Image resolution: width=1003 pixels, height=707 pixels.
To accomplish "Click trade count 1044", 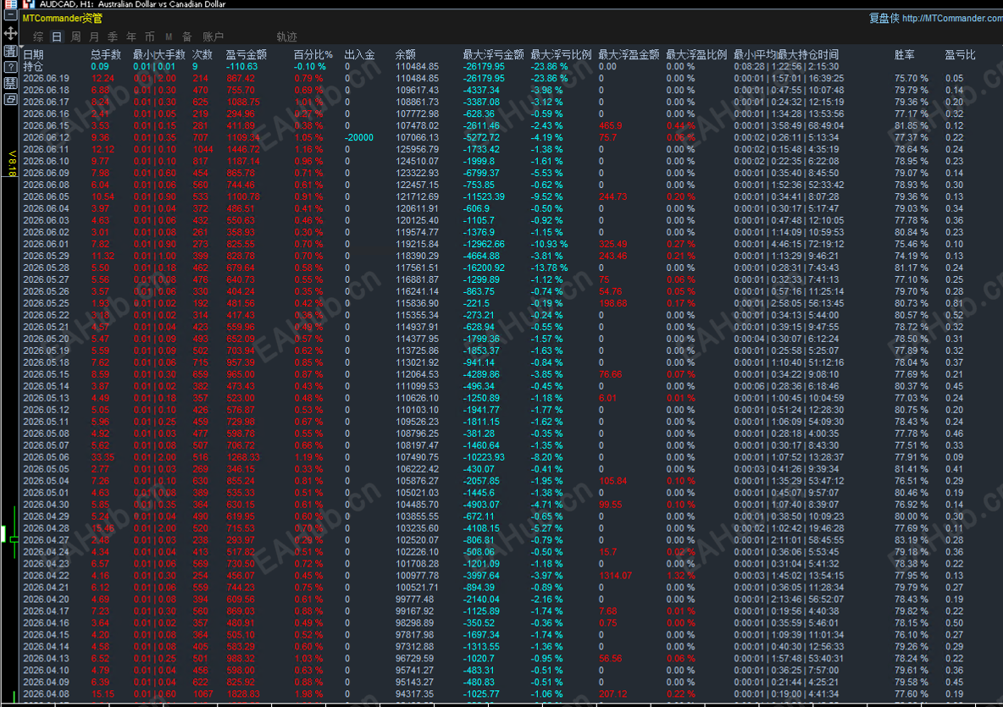I will [202, 150].
